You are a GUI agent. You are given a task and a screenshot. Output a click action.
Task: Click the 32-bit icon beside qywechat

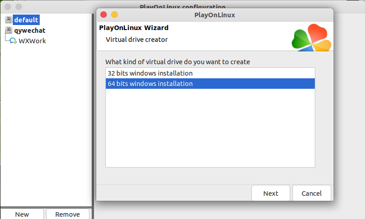point(9,30)
